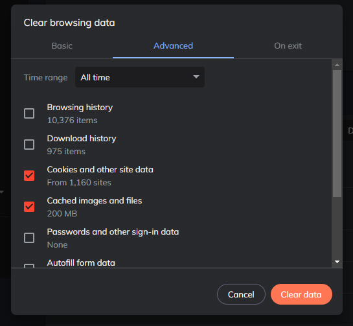Screen dimensions: 353x326
Task: Switch to the Basic tab
Action: [x=62, y=46]
